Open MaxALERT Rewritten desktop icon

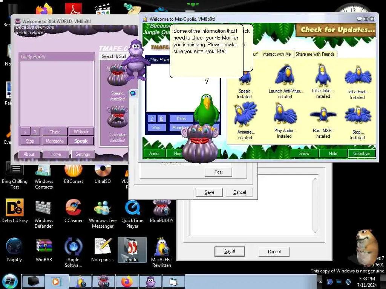pyautogui.click(x=161, y=252)
